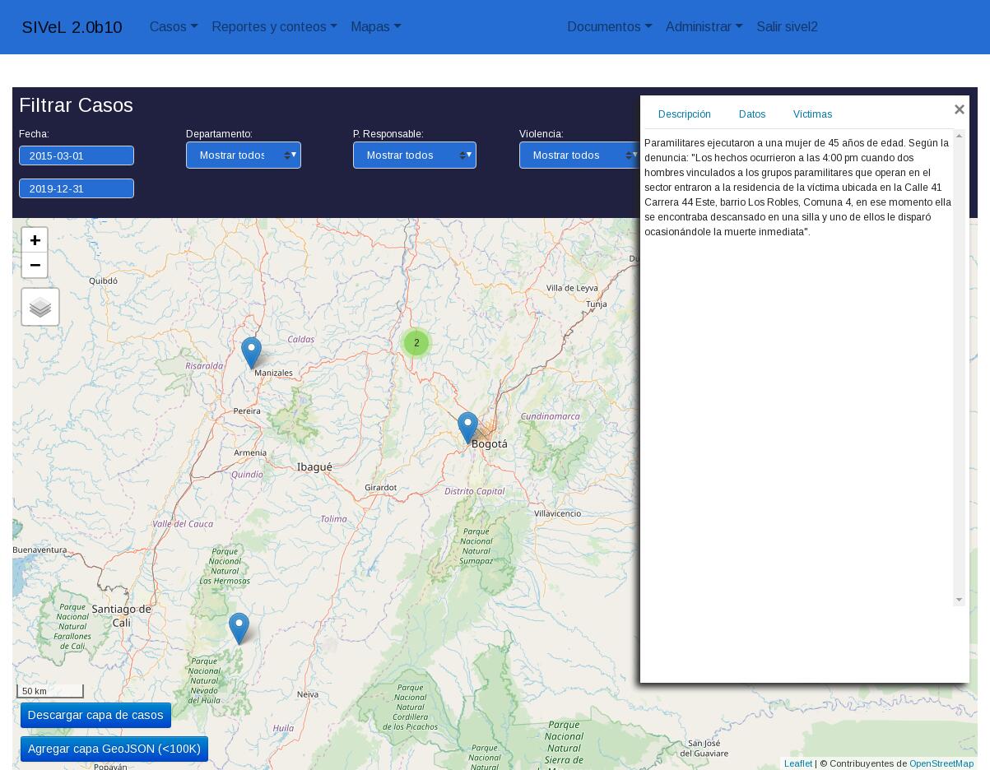
Task: Close the case description popup
Action: coord(959,109)
